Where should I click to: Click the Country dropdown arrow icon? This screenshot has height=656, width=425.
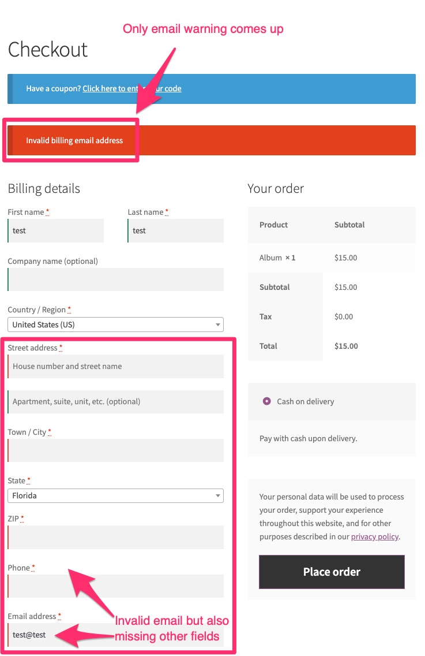218,325
